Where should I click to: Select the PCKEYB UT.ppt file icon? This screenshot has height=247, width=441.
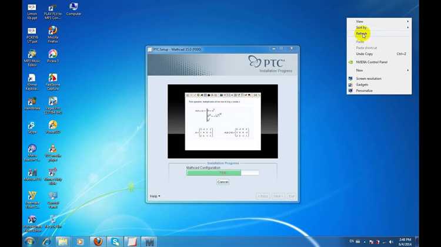point(32,35)
